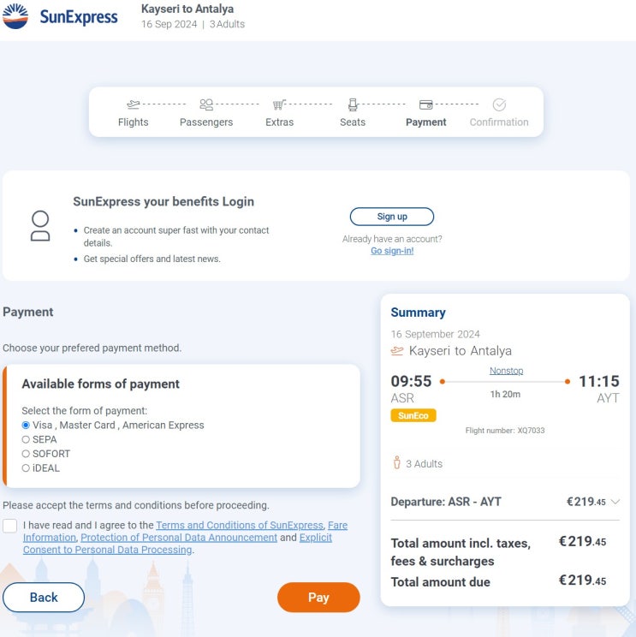Open the Go sign-in link

click(x=392, y=251)
